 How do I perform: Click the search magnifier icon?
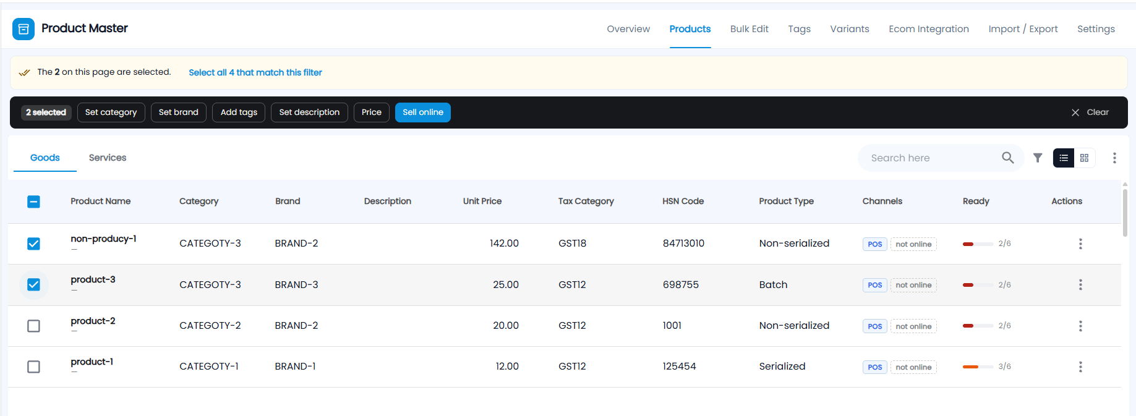(x=1008, y=158)
